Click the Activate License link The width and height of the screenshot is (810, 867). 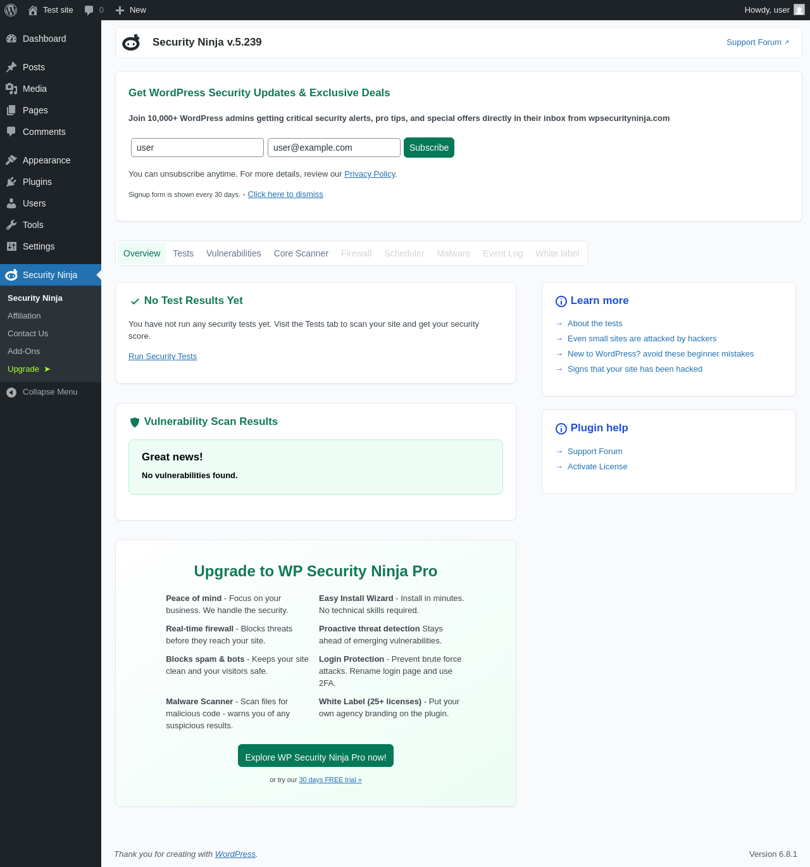click(x=597, y=467)
